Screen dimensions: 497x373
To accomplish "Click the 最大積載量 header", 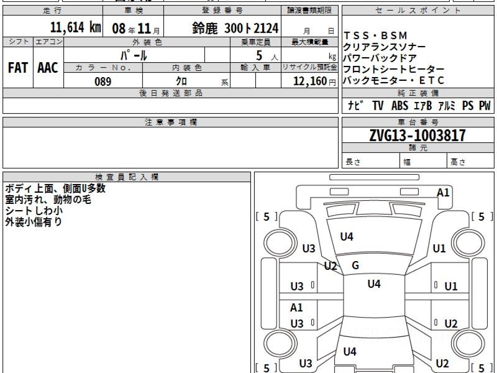I will point(310,42).
